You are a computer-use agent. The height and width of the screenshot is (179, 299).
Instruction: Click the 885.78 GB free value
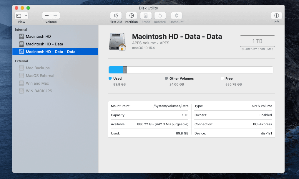click(x=234, y=84)
